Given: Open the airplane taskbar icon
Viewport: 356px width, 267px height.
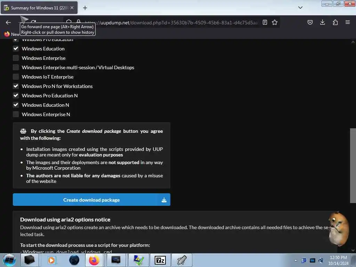Looking at the screenshot, I should [182, 260].
